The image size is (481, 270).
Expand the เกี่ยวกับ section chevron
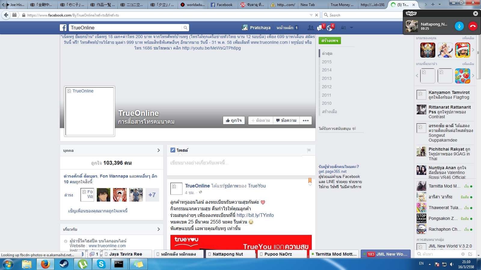158,229
